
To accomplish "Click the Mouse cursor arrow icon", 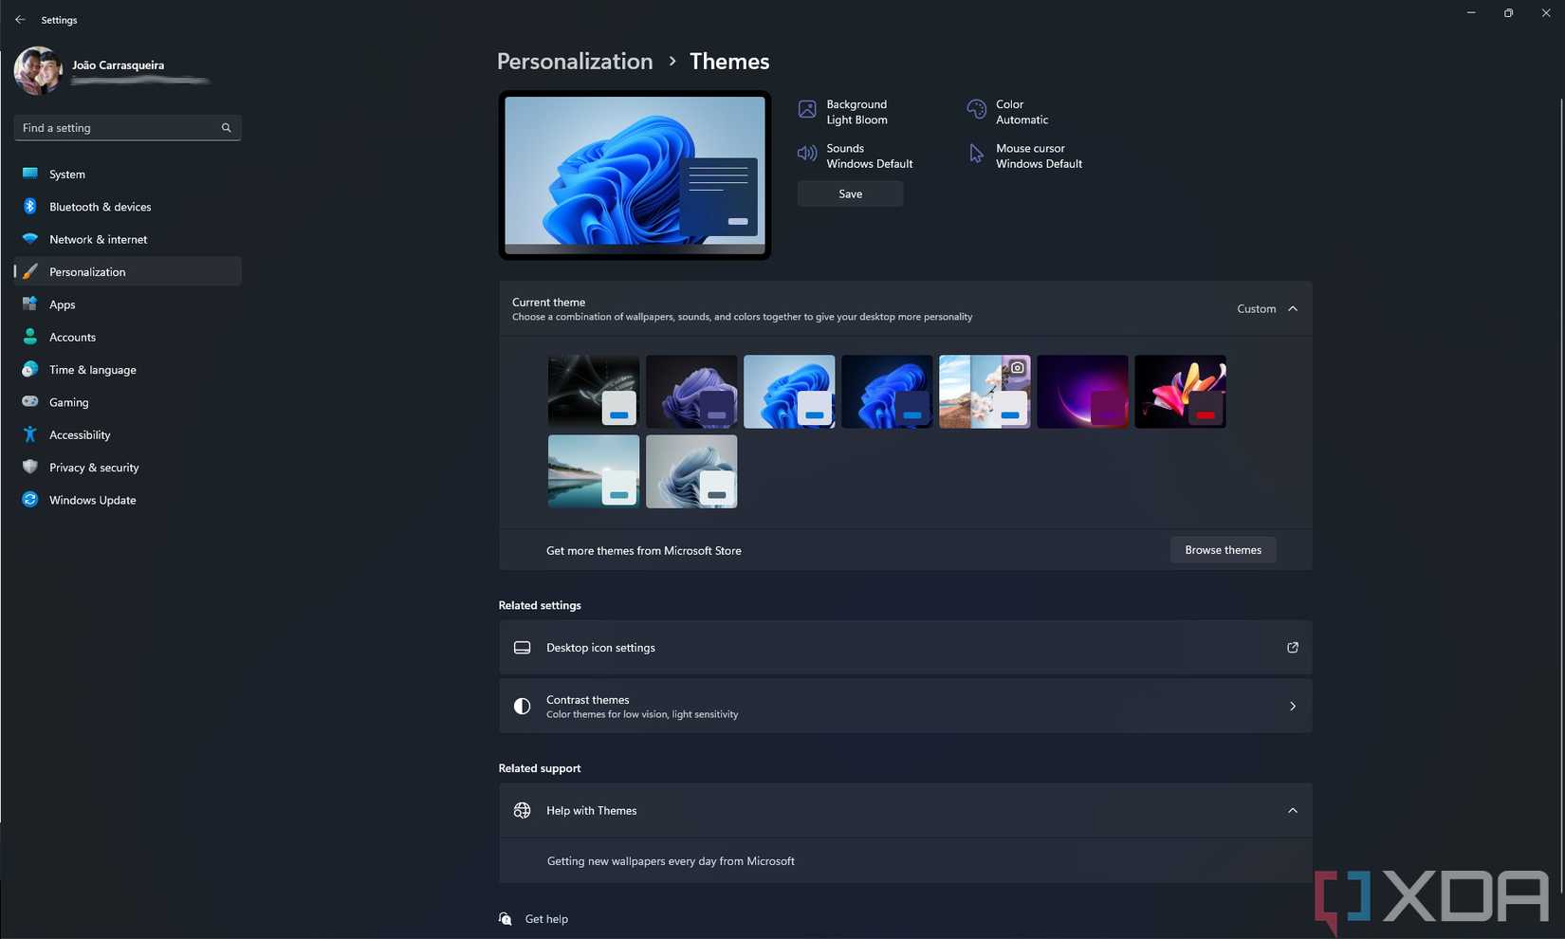I will 976,153.
